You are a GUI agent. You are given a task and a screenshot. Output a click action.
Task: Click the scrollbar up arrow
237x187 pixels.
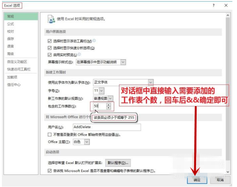(228, 15)
